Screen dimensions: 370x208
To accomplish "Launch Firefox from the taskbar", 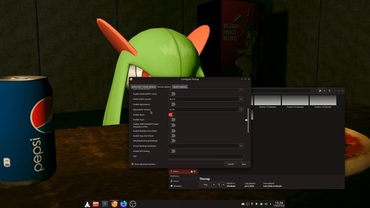I will tap(123, 204).
